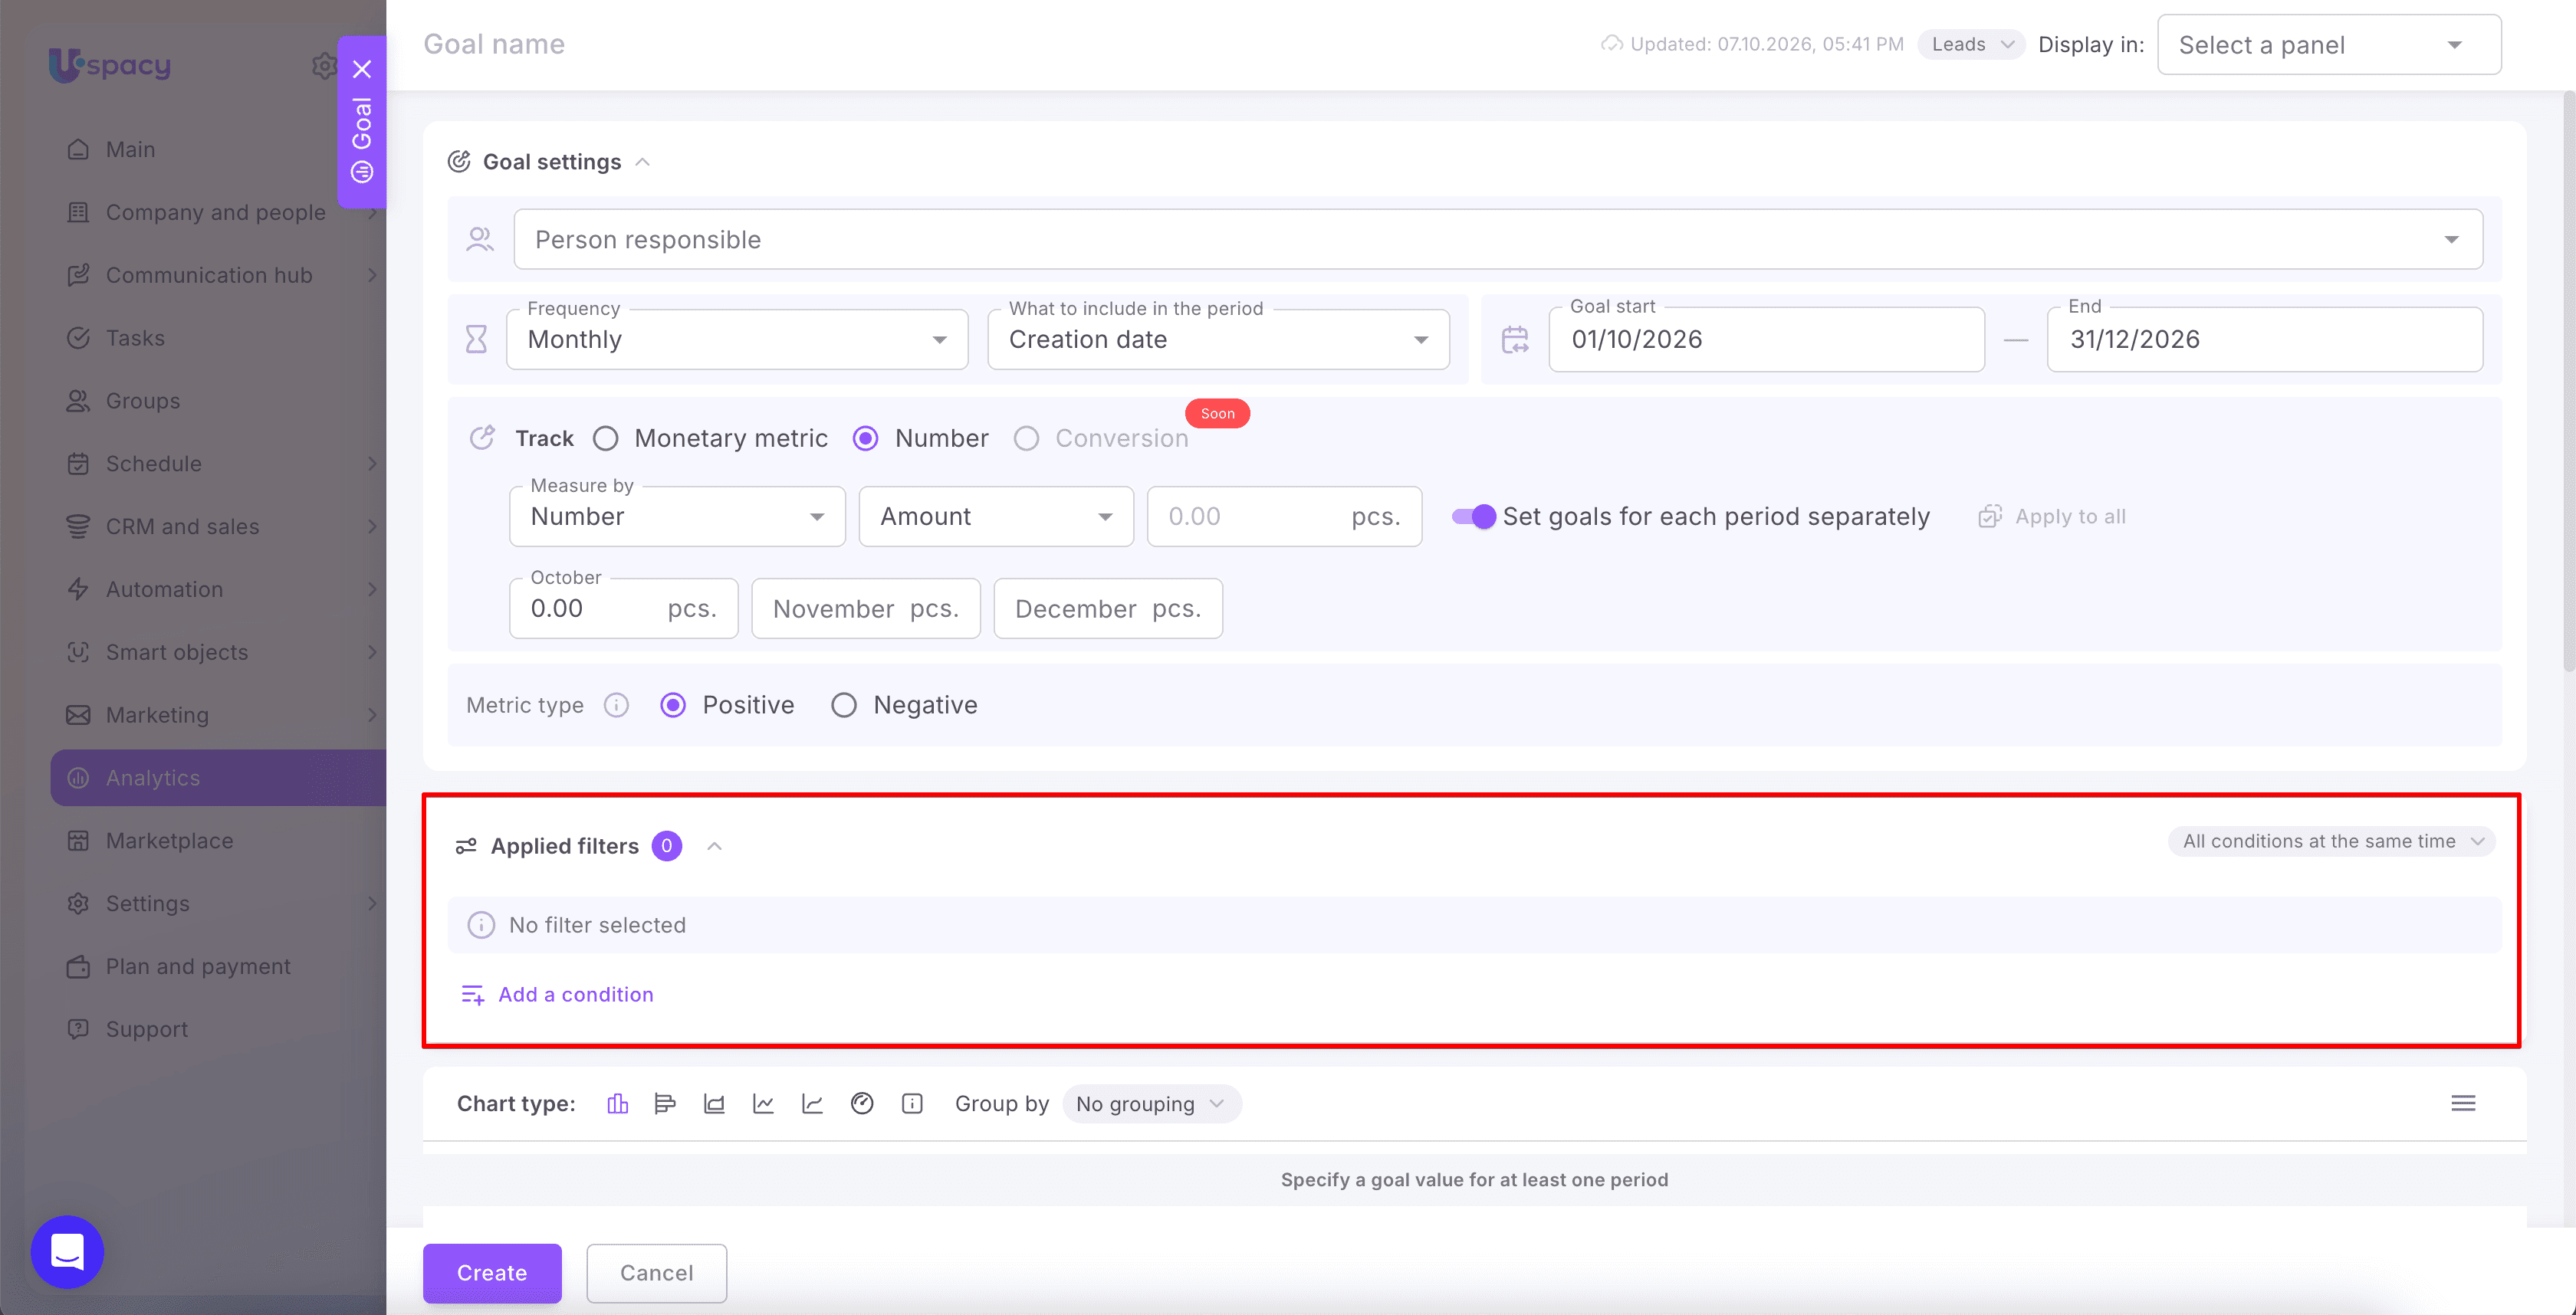The height and width of the screenshot is (1315, 2576).
Task: Collapse the Applied filters section
Action: [714, 846]
